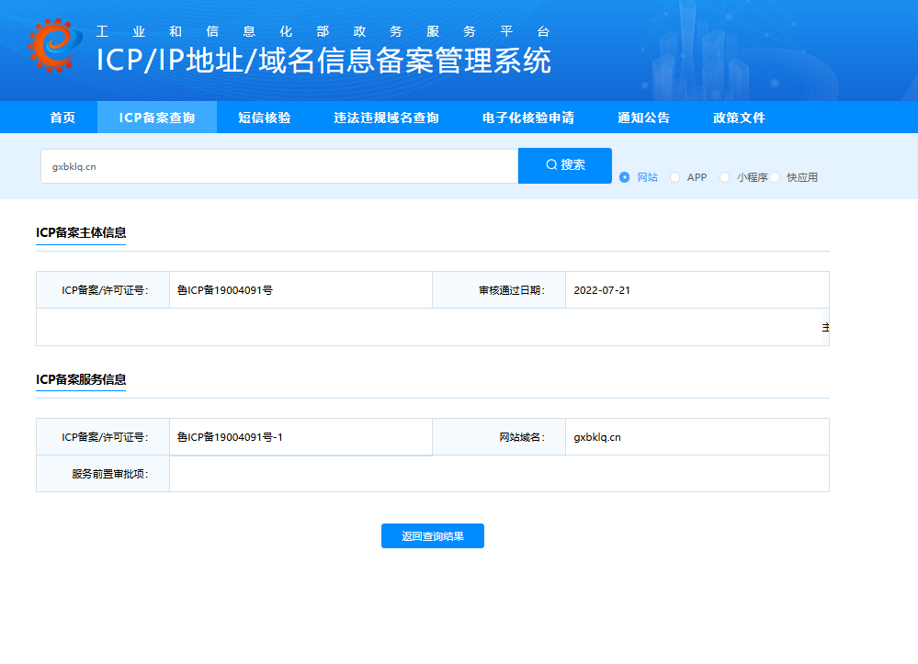The width and height of the screenshot is (918, 664).
Task: Select the 快应用 radio button
Action: pos(775,177)
